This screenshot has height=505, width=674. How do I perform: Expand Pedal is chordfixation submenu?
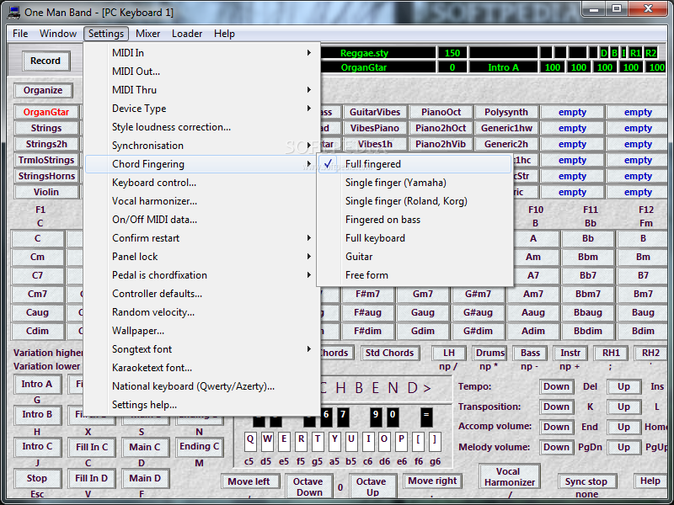[x=202, y=275]
